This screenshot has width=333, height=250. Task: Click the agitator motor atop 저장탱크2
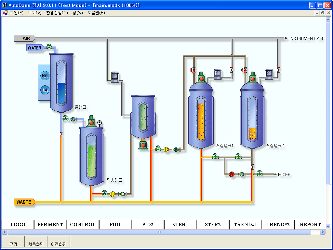pyautogui.click(x=253, y=77)
